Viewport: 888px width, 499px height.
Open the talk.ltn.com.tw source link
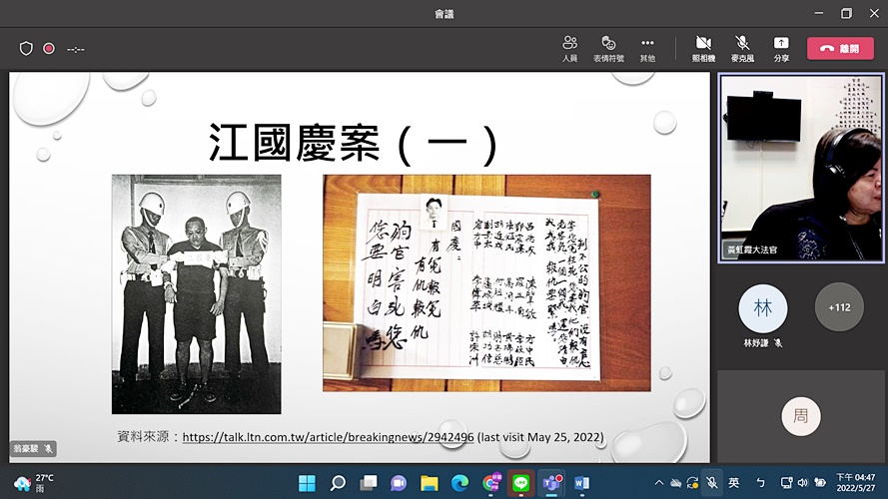pyautogui.click(x=328, y=437)
